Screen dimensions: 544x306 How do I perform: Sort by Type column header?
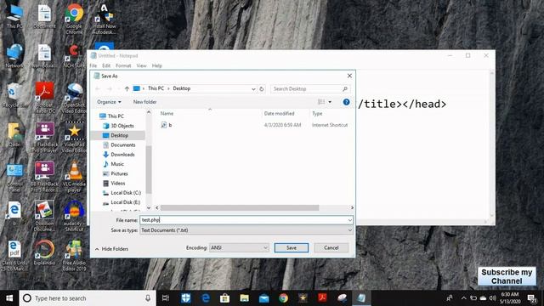[x=317, y=113]
